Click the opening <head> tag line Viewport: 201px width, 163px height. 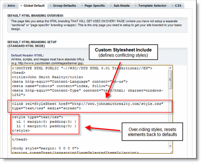coord(19,73)
